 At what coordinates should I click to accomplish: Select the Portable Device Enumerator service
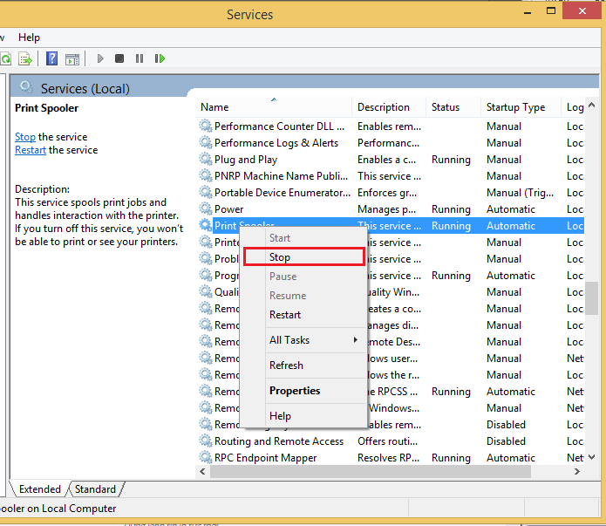[x=391, y=193]
